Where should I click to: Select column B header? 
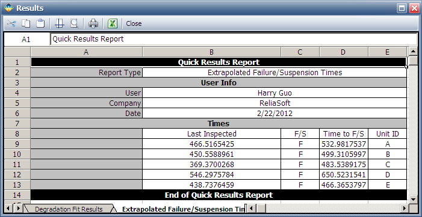211,52
